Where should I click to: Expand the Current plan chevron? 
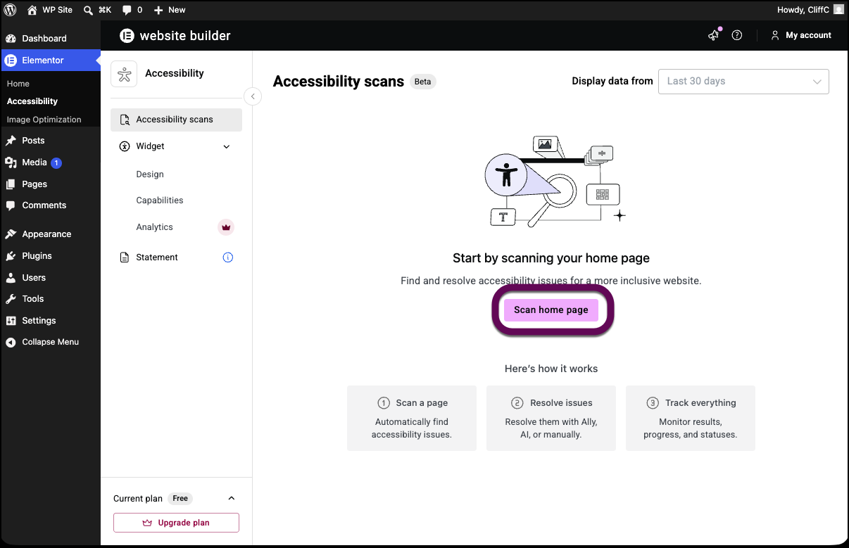coord(232,498)
